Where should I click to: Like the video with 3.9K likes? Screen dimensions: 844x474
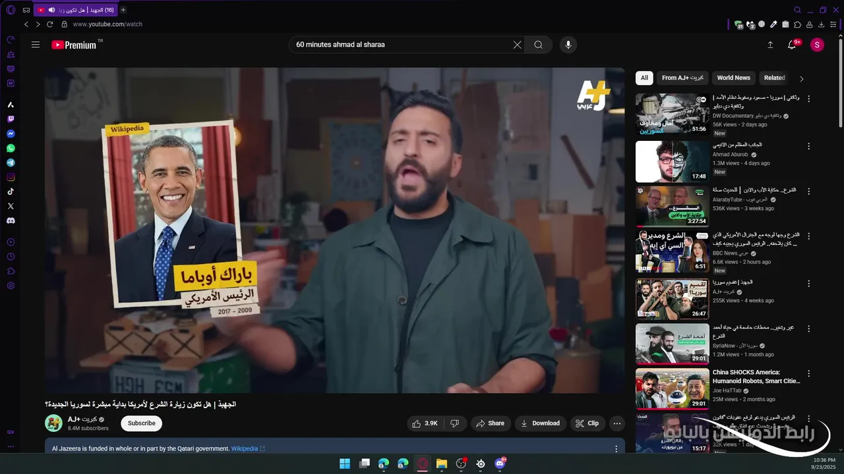pos(425,423)
